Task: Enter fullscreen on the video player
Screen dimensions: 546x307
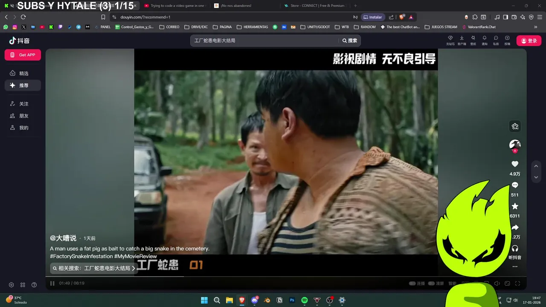Action: (517, 284)
